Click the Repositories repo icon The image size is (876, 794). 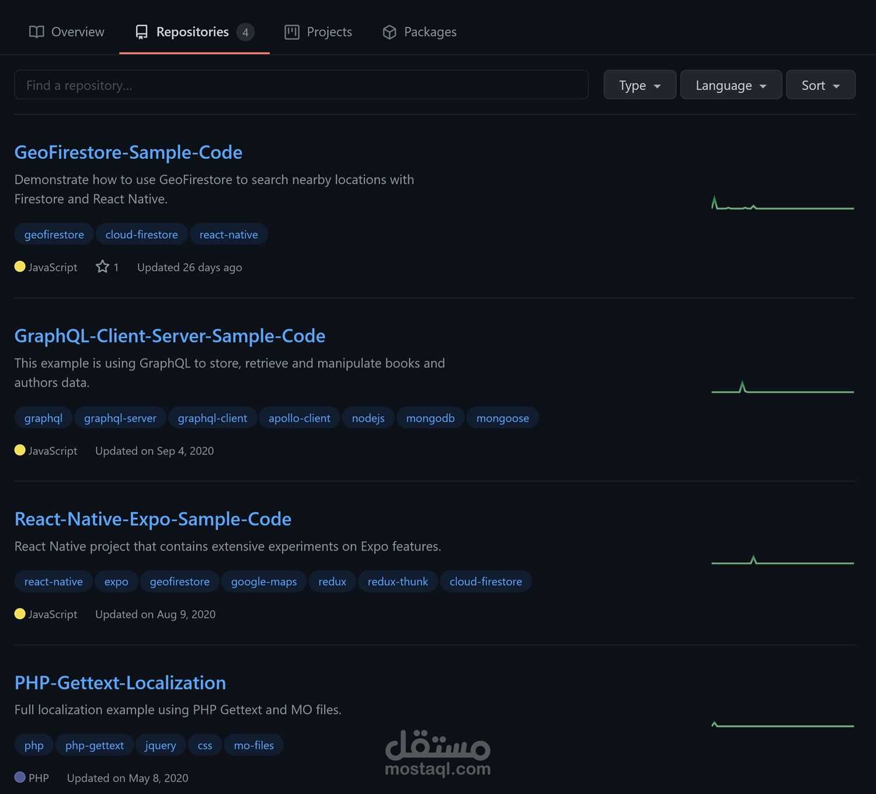coord(141,32)
